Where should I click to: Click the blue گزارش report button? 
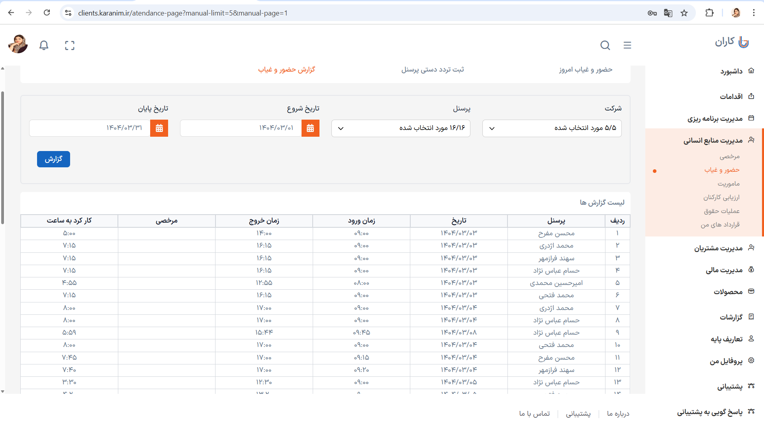pyautogui.click(x=53, y=159)
